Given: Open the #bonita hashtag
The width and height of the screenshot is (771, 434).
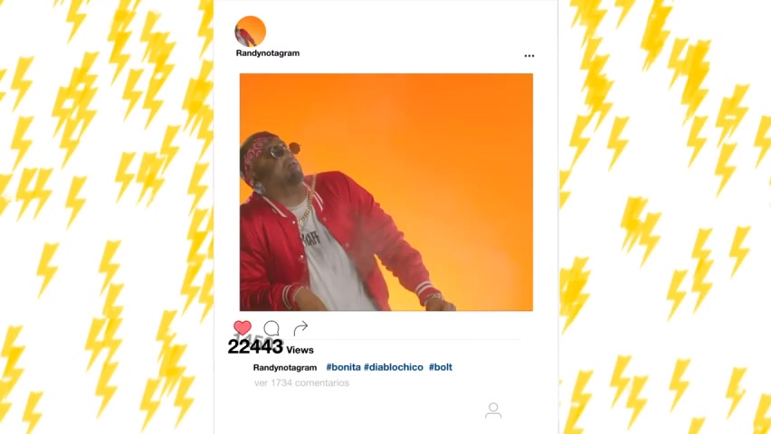Looking at the screenshot, I should pyautogui.click(x=343, y=367).
